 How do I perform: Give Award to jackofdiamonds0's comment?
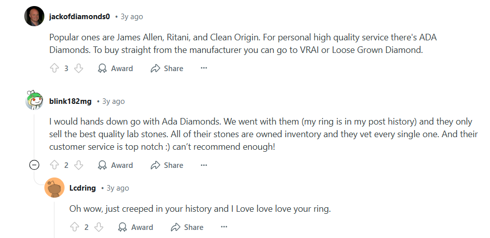pos(115,69)
